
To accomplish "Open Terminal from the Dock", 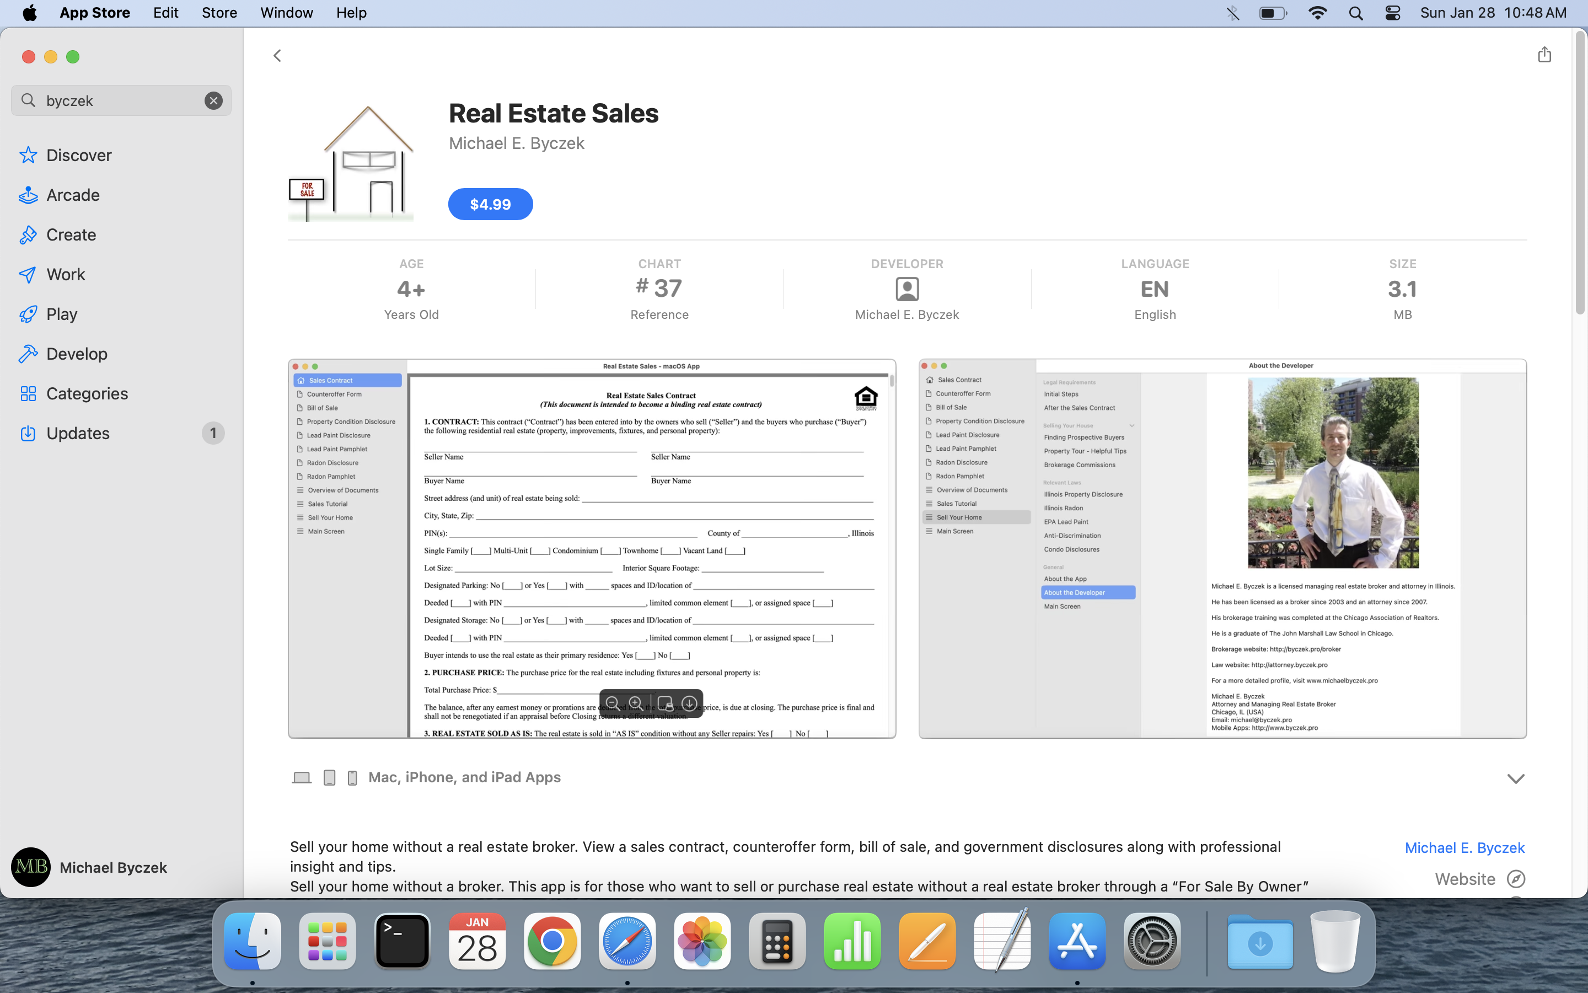I will click(403, 941).
